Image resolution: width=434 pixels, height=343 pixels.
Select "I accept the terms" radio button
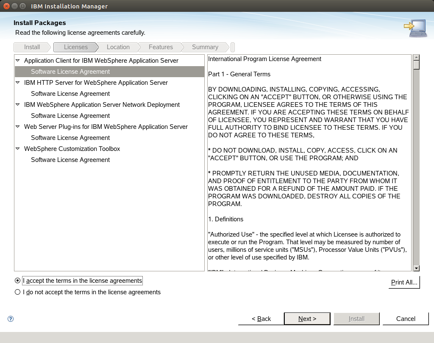pyautogui.click(x=17, y=281)
